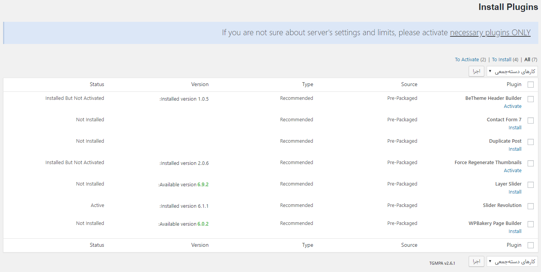Click the BeTheme Header Builder plugin name

pos(494,98)
